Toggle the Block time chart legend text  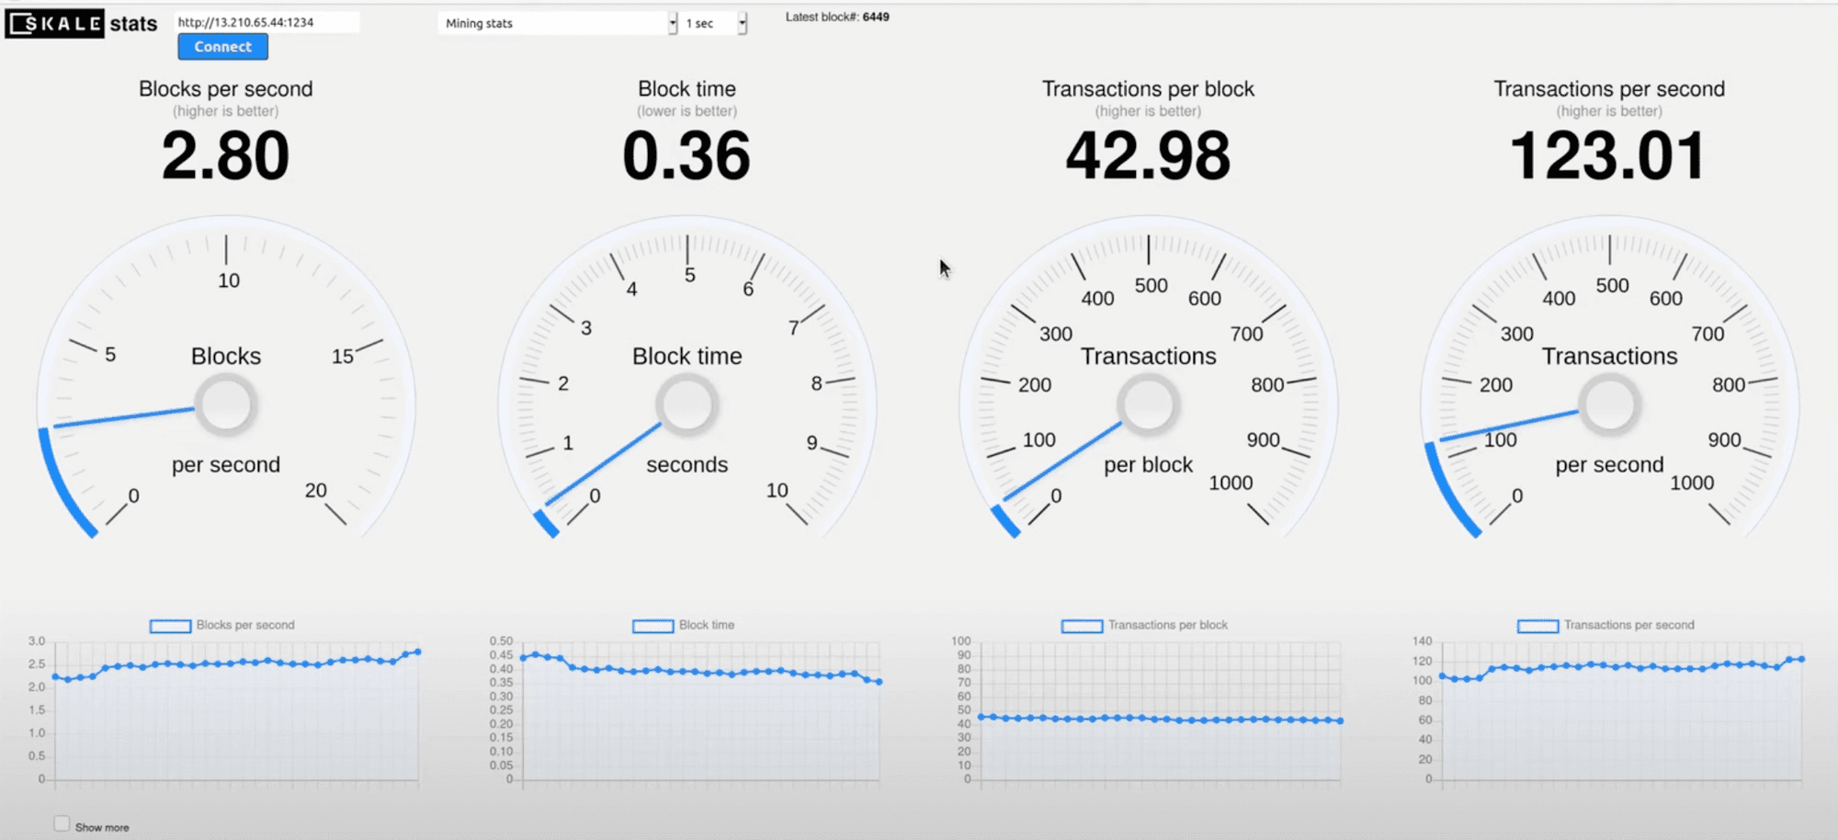click(706, 625)
